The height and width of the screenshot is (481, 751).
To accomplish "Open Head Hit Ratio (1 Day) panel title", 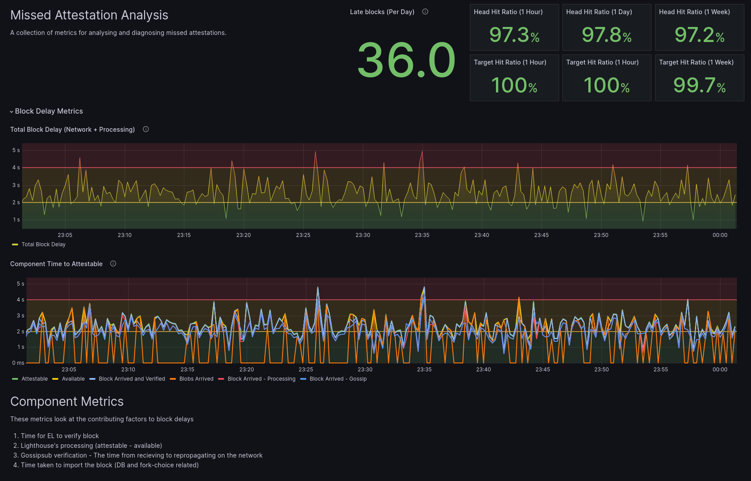I will coord(599,12).
